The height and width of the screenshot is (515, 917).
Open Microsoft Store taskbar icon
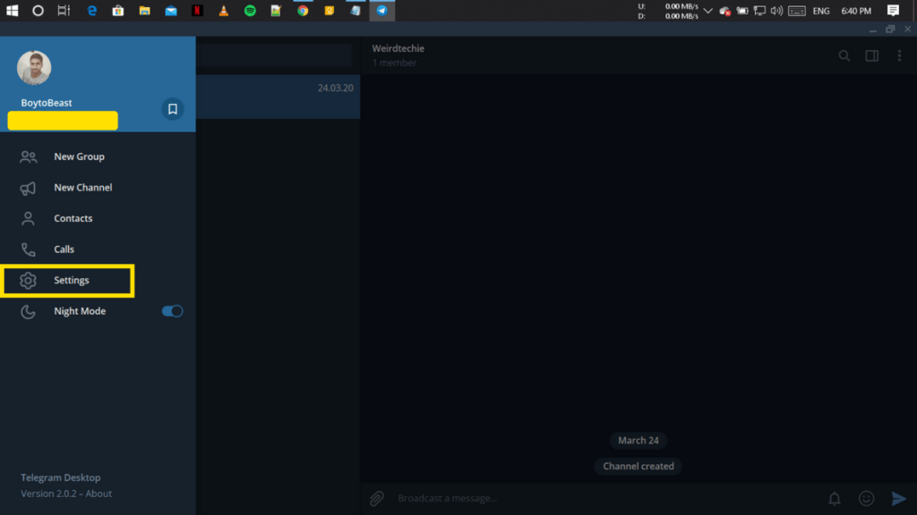coord(118,11)
